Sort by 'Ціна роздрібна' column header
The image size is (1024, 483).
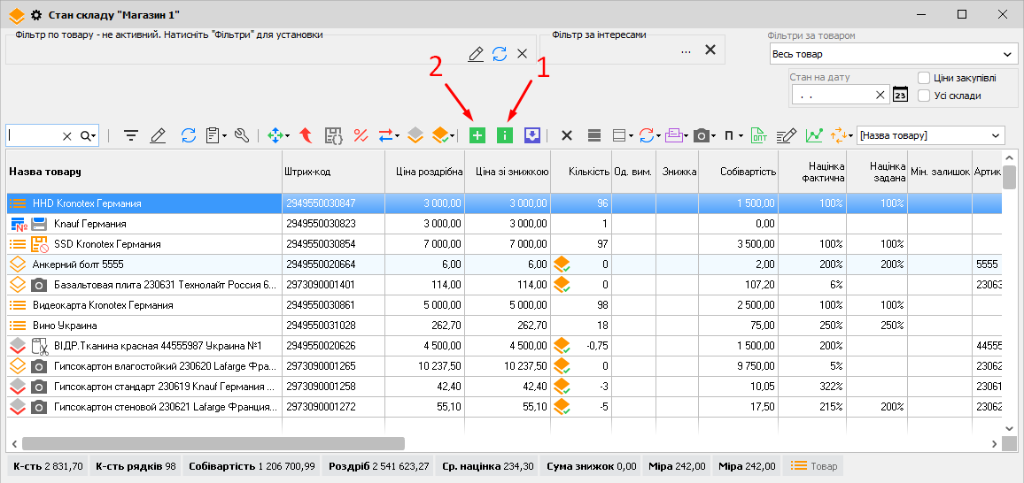coord(425,172)
